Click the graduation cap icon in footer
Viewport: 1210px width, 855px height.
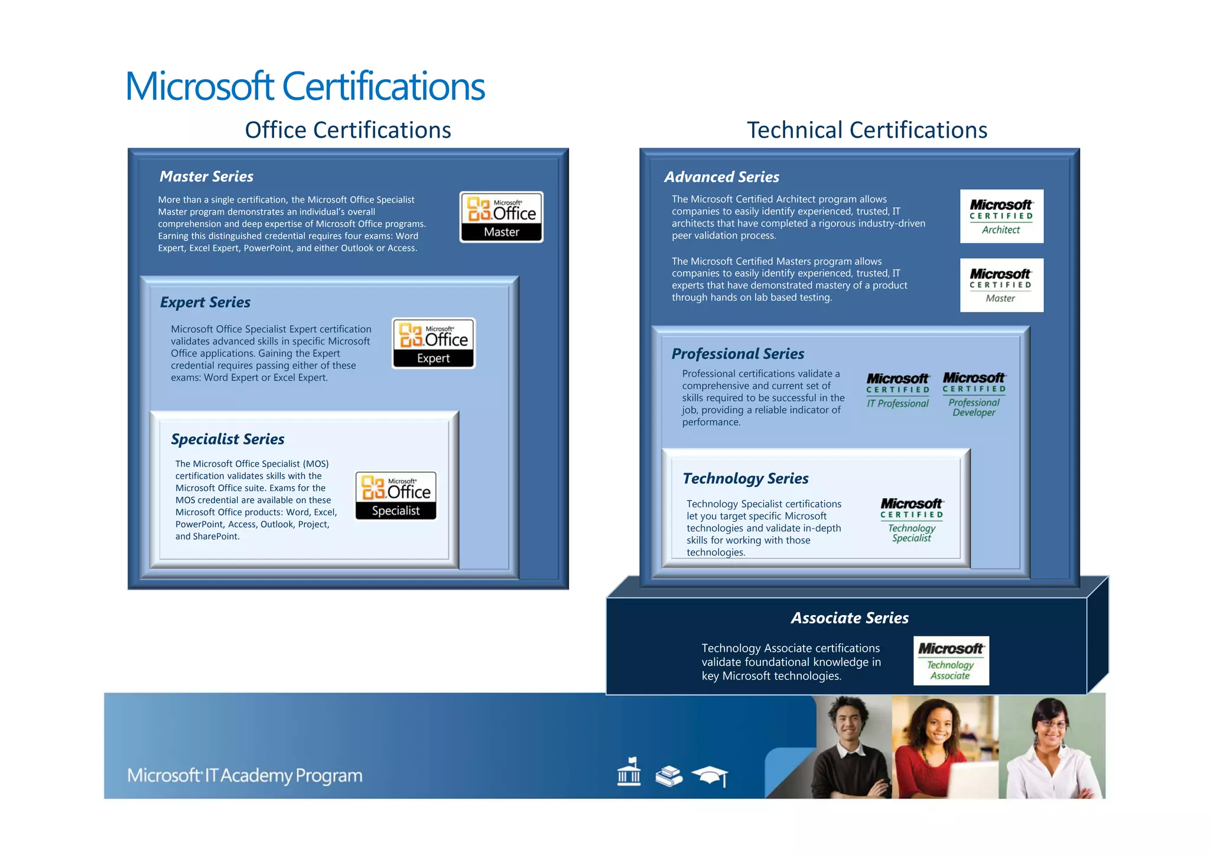point(710,776)
